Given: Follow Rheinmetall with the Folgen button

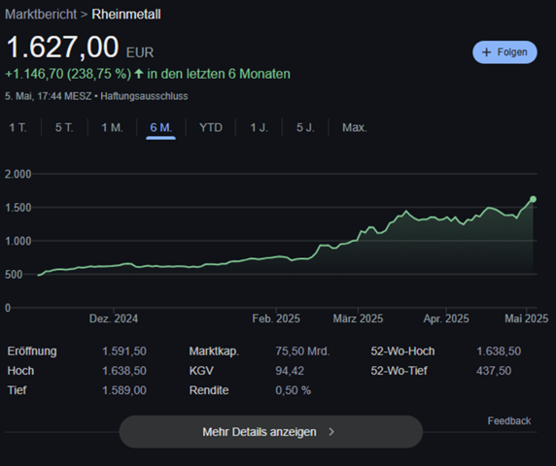Looking at the screenshot, I should point(504,52).
